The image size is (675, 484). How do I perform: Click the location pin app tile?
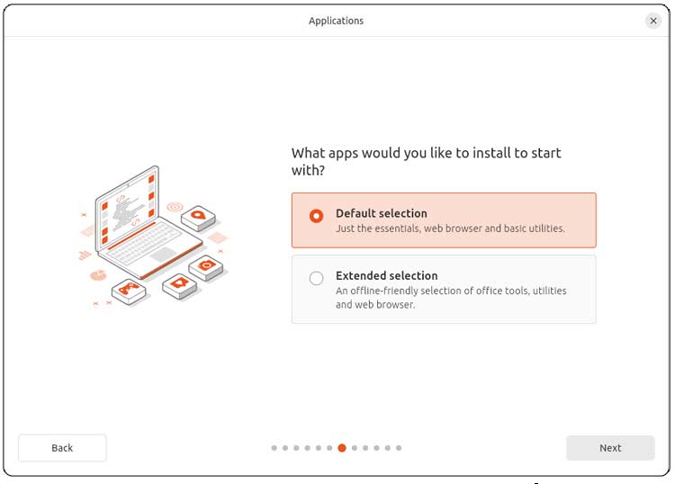[198, 215]
